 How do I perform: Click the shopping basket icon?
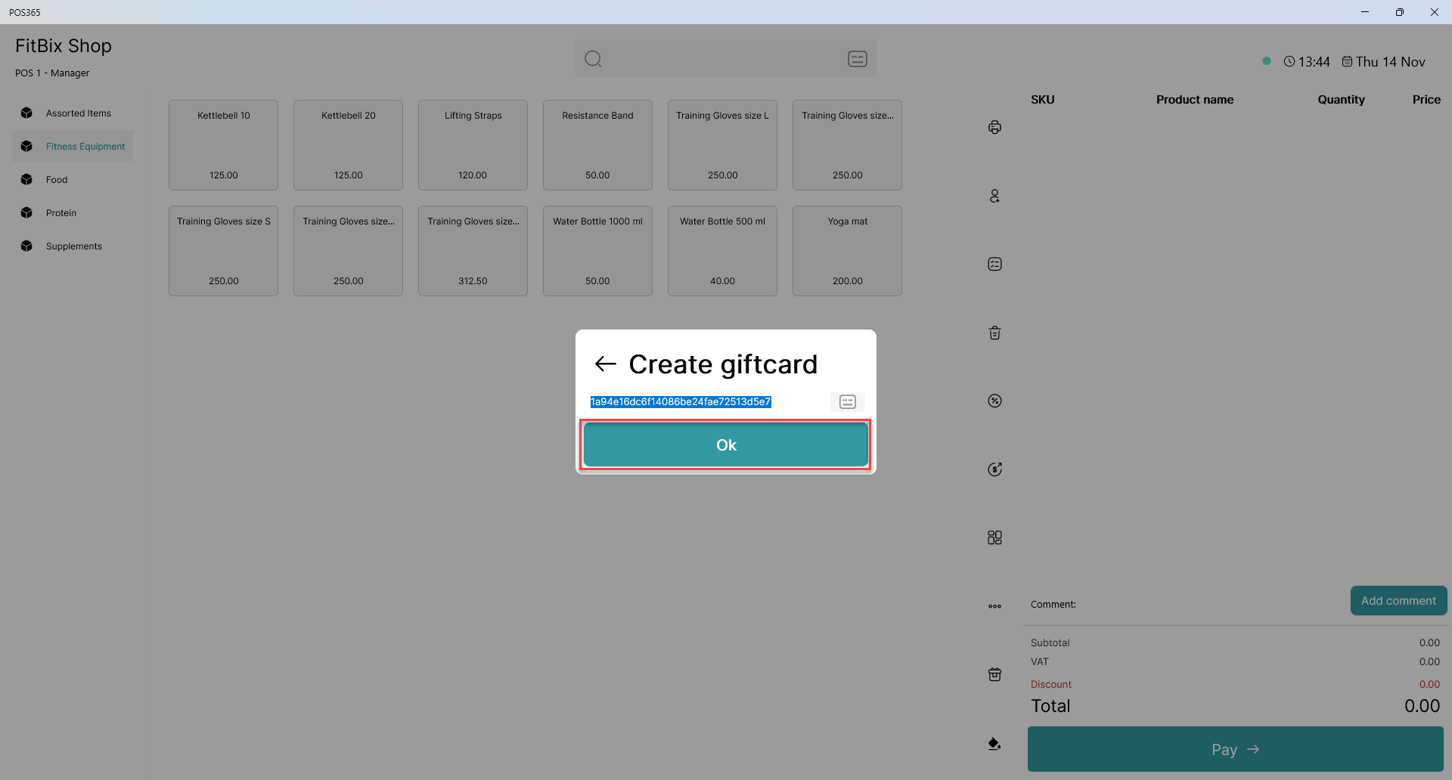coord(994,674)
